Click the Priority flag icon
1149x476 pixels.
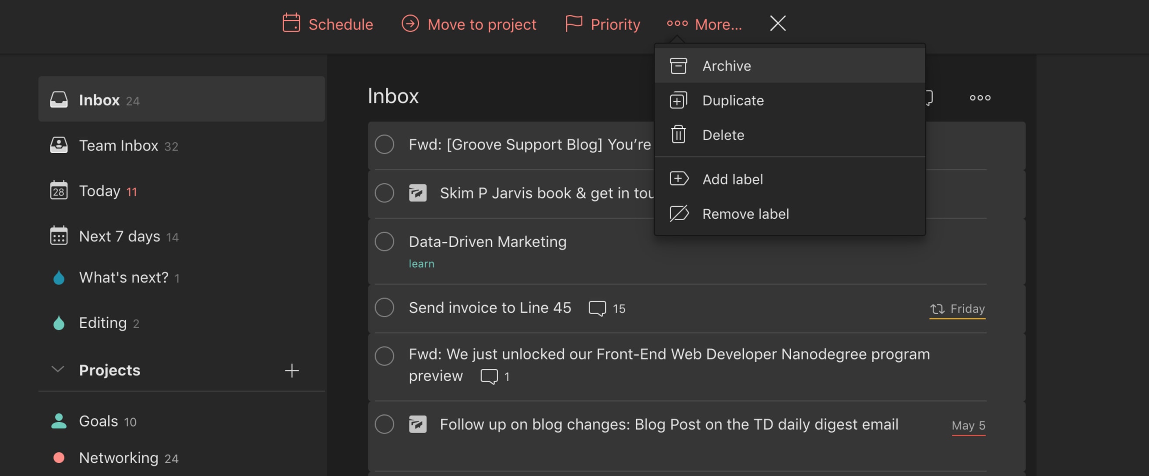[574, 23]
